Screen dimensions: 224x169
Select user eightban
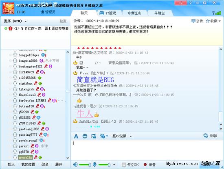tap(25, 84)
